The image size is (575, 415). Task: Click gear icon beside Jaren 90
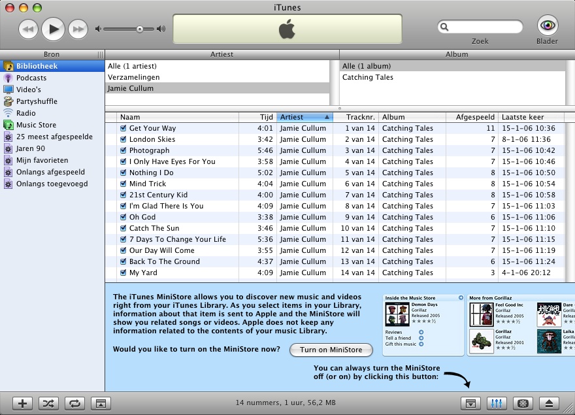[x=8, y=148]
